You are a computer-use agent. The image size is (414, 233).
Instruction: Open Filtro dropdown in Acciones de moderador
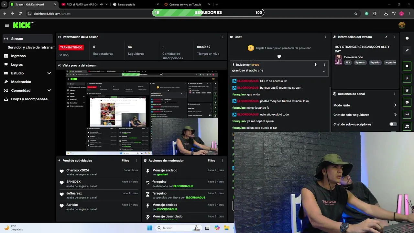point(211,161)
